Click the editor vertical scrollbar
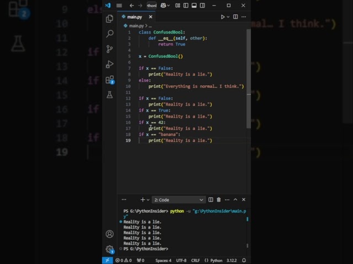 coord(249,79)
